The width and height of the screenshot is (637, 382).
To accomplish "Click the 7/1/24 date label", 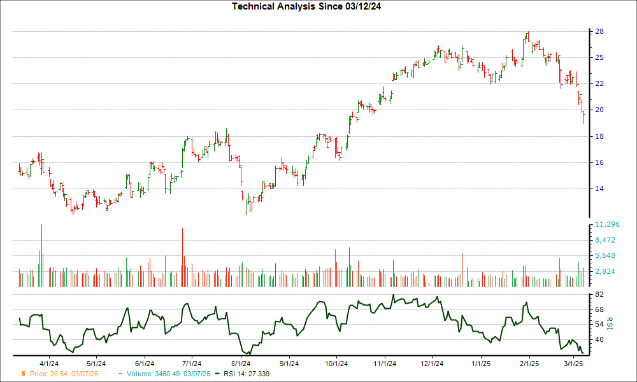I will [x=192, y=364].
